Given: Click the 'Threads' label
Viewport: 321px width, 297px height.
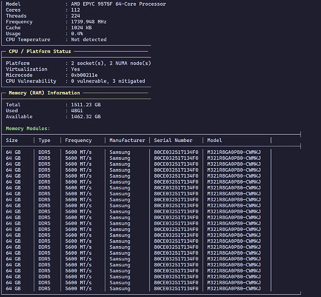Looking at the screenshot, I should click(x=16, y=16).
